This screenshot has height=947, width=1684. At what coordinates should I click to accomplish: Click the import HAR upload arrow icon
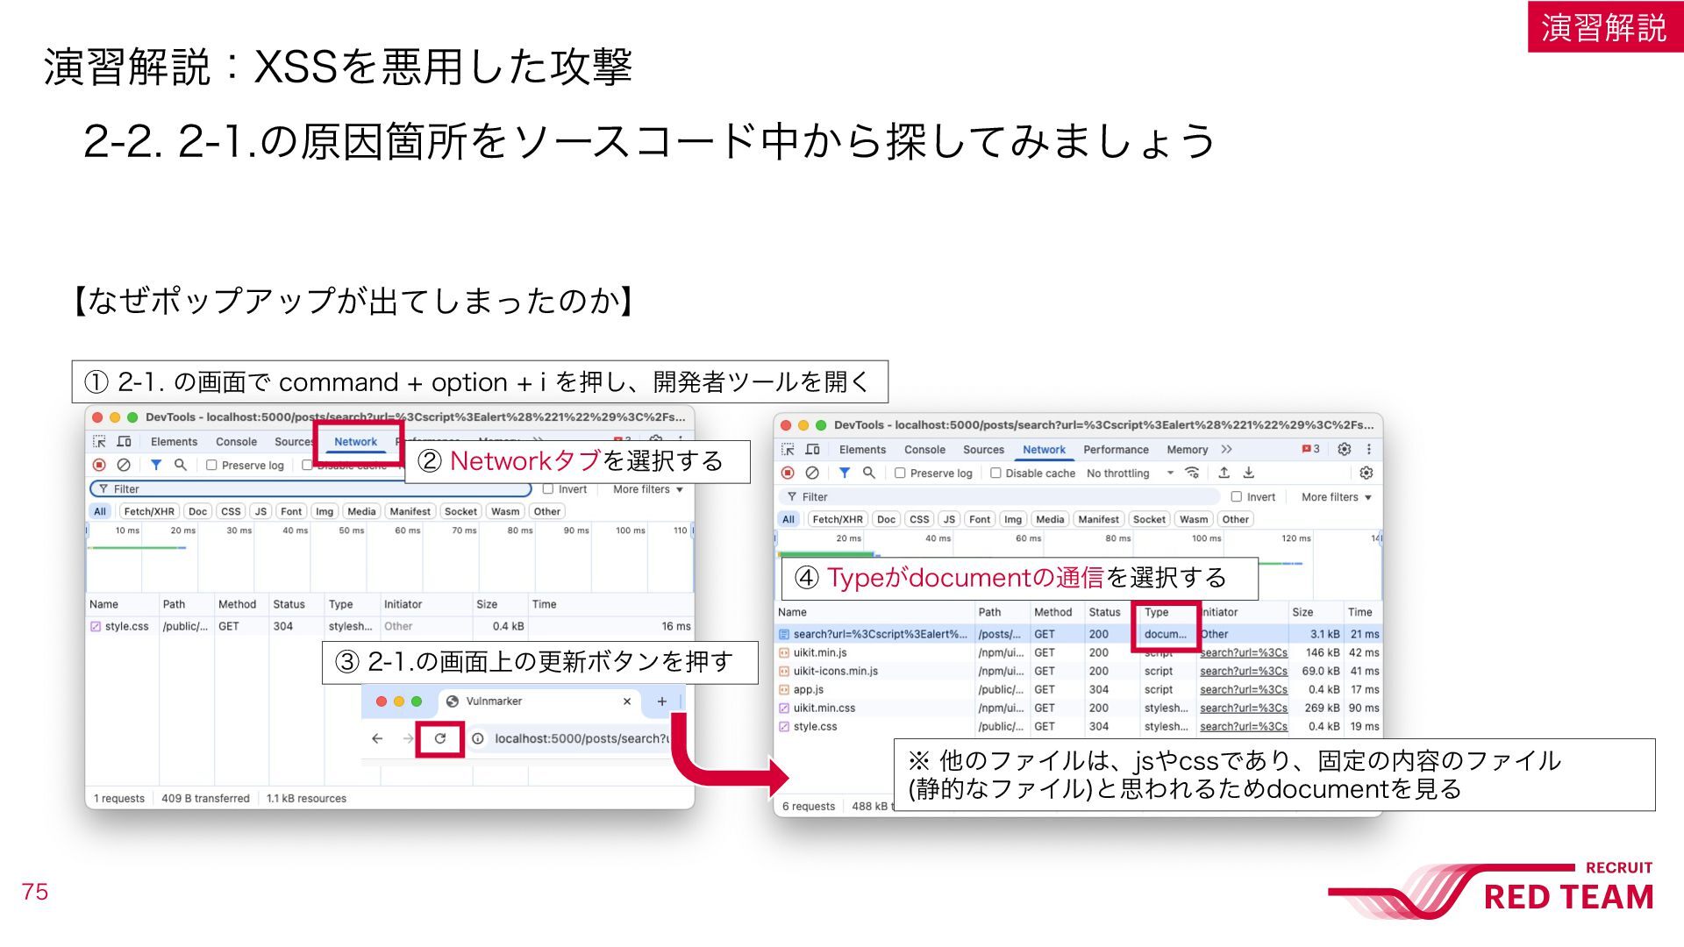[1224, 473]
